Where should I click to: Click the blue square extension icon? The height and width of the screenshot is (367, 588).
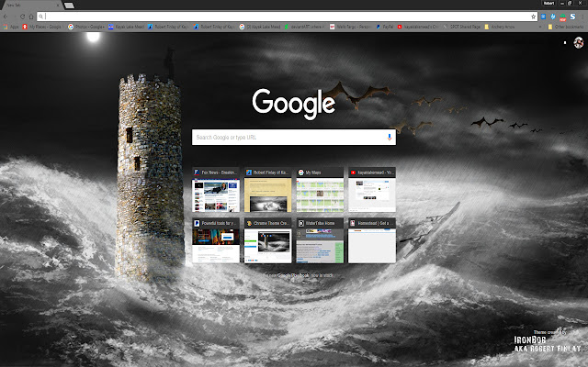click(x=543, y=17)
